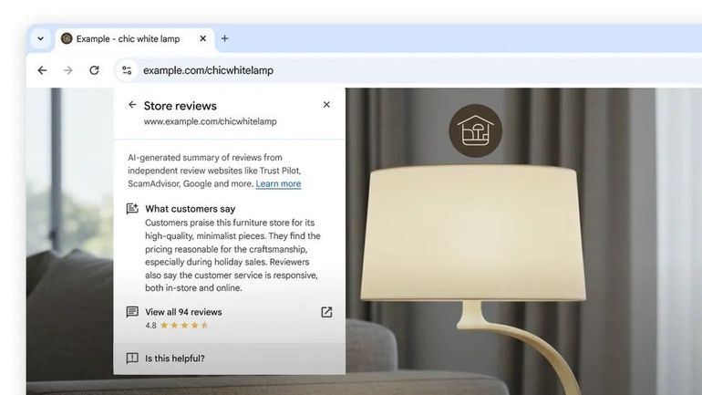Open site information tune icon
The height and width of the screenshot is (395, 702).
point(127,70)
